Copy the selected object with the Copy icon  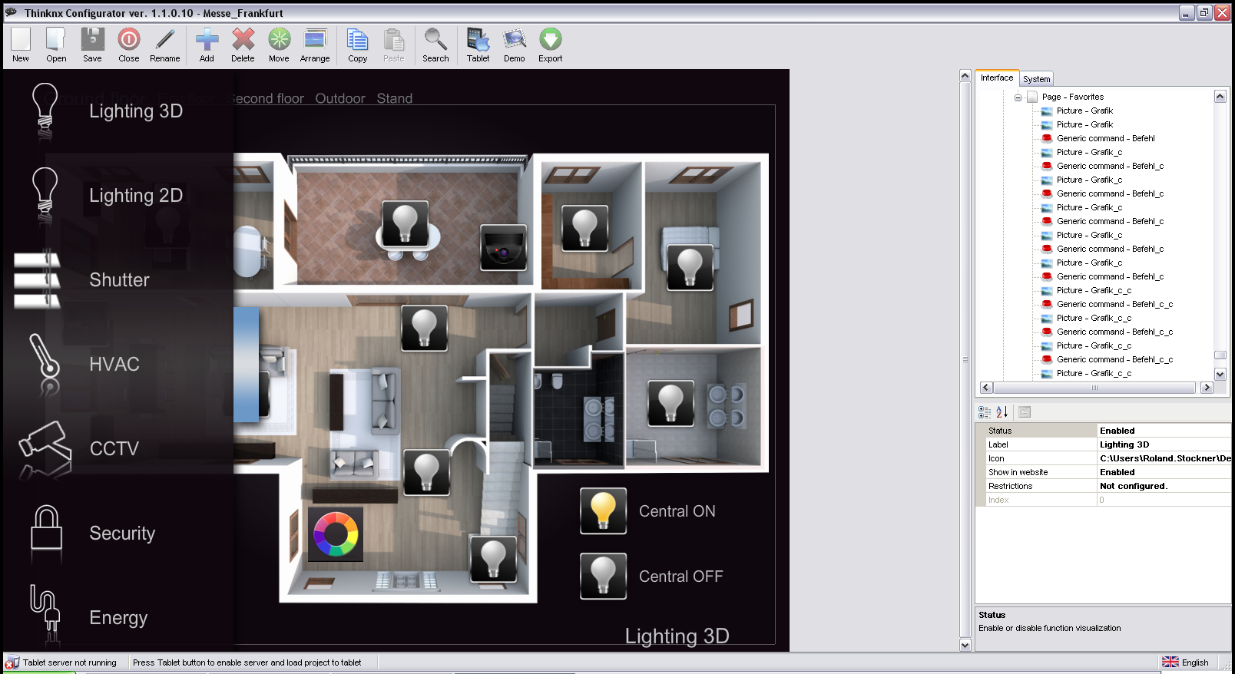tap(357, 45)
